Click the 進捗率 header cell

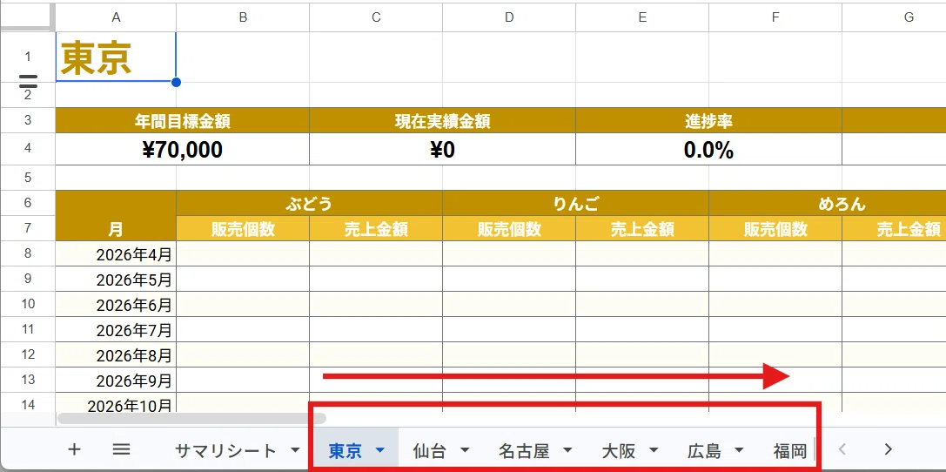pyautogui.click(x=708, y=121)
